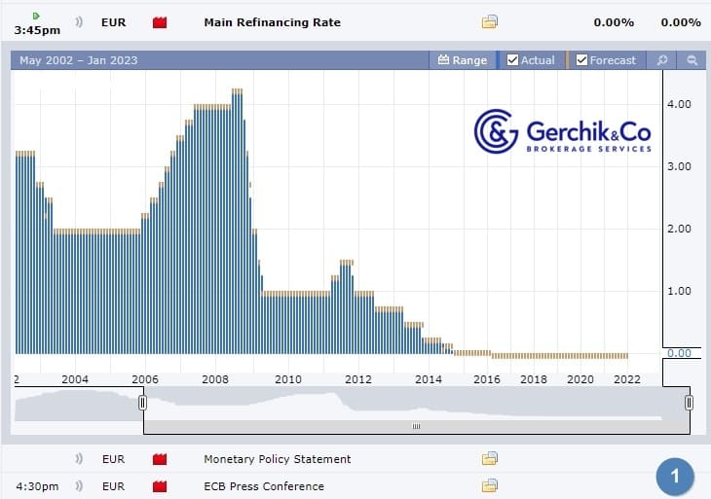
Task: Click red impact icon for Main Refinancing Rate
Action: pyautogui.click(x=160, y=22)
